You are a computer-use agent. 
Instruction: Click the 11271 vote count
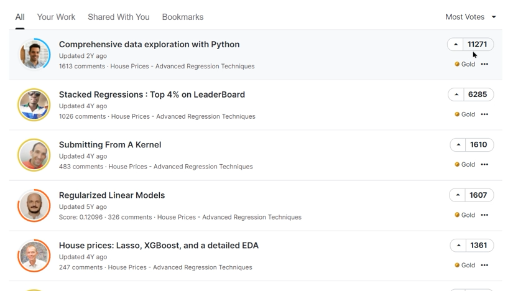[x=478, y=45]
